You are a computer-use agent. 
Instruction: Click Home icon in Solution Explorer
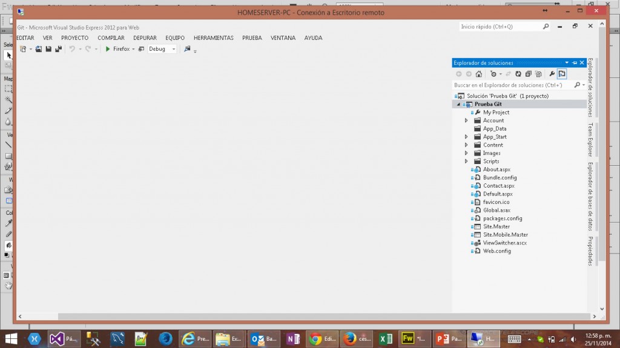coord(478,74)
